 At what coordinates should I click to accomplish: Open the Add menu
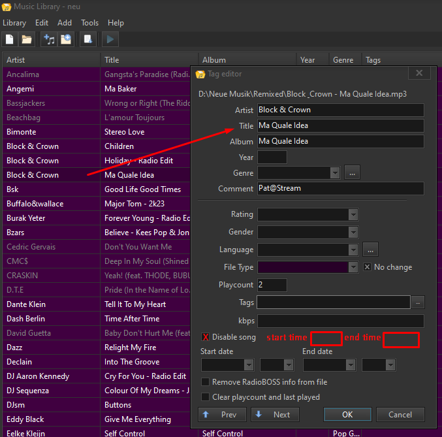point(65,23)
